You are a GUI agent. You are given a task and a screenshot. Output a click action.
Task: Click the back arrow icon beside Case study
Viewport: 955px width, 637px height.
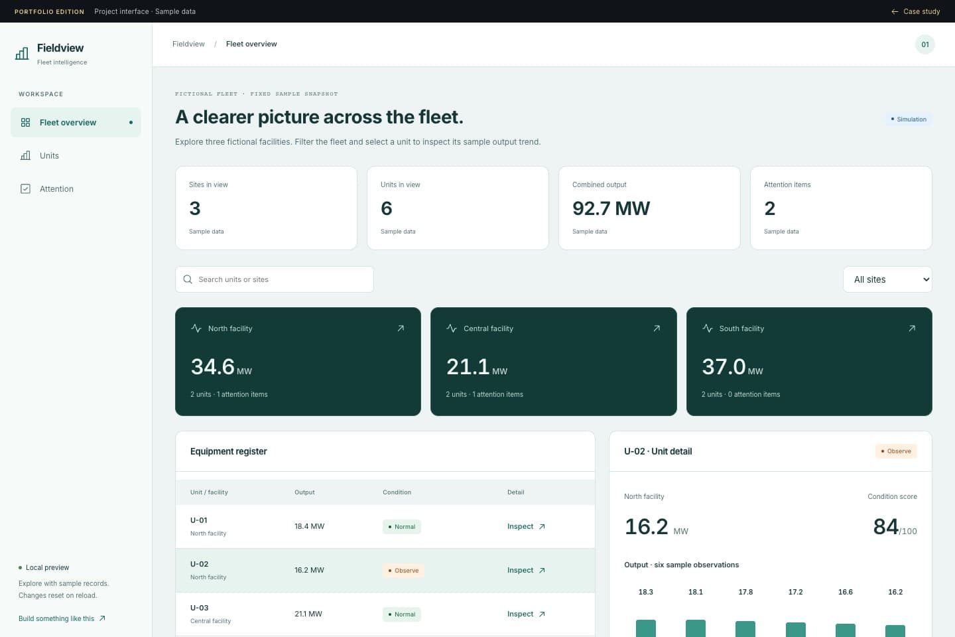(895, 11)
